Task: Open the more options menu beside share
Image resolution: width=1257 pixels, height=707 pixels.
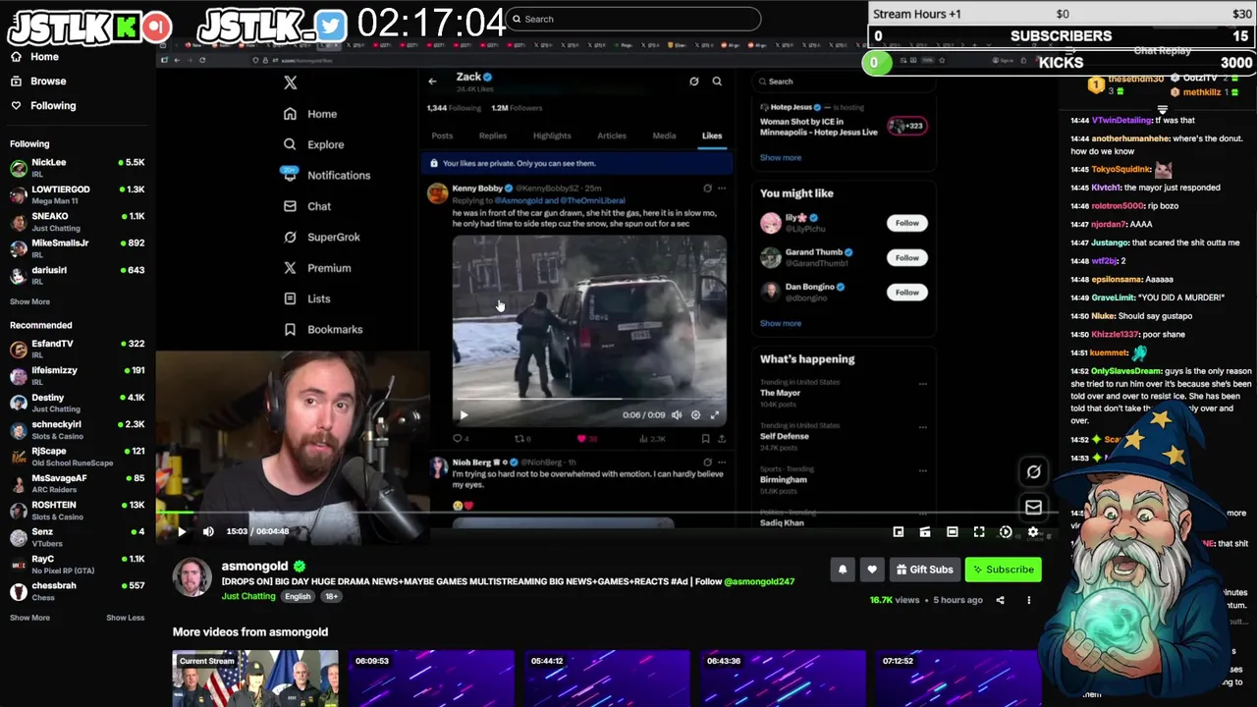Action: coord(1028,600)
